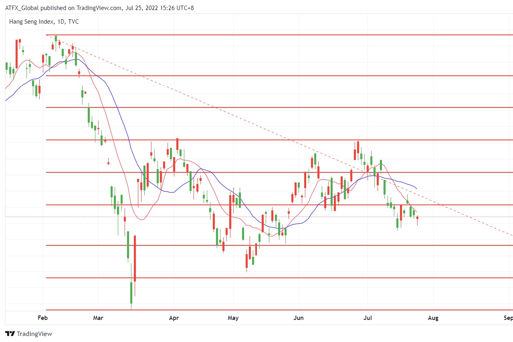513x342 pixels.
Task: Select the Mar label on time axis
Action: [98, 318]
